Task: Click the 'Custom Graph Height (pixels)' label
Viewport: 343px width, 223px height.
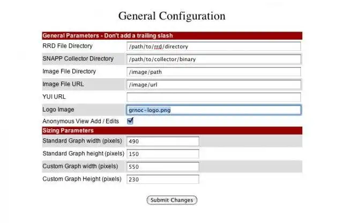Action: pyautogui.click(x=82, y=179)
